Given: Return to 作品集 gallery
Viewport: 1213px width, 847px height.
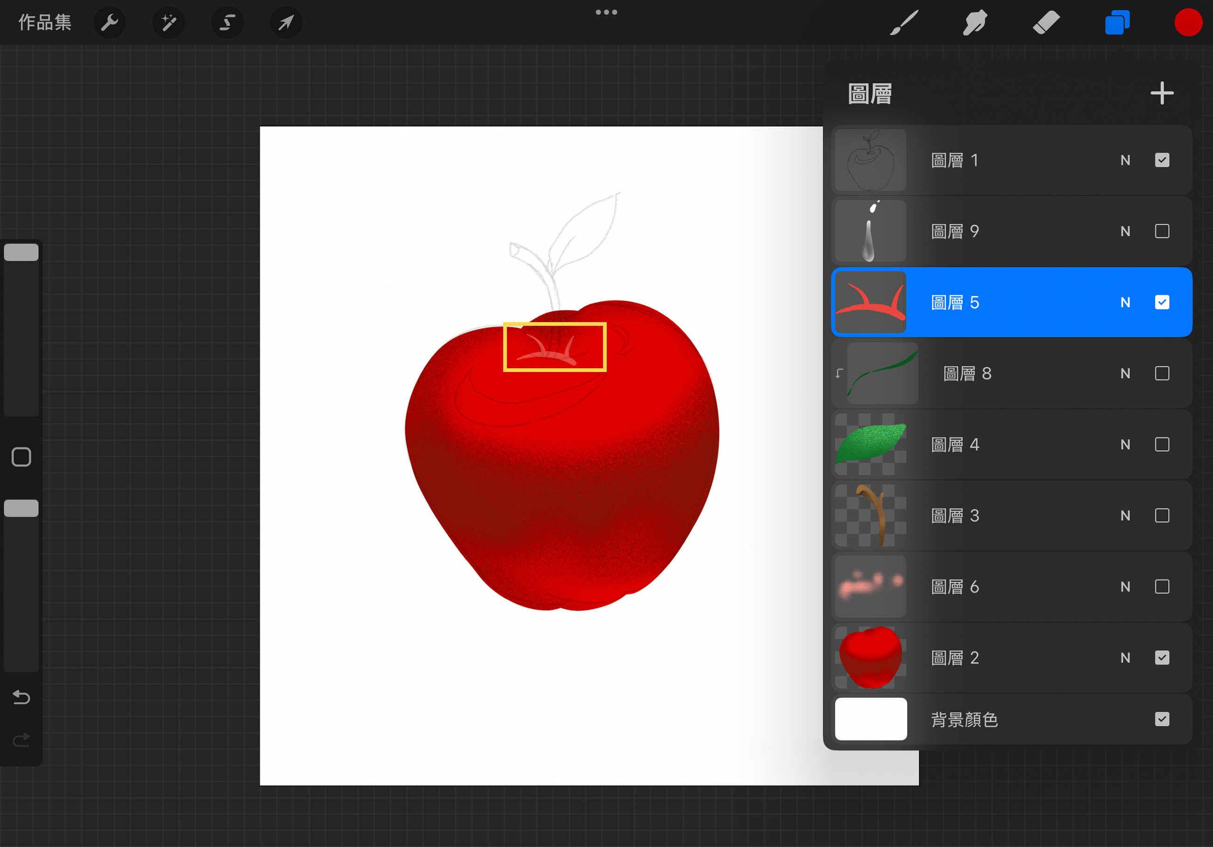Looking at the screenshot, I should click(45, 23).
